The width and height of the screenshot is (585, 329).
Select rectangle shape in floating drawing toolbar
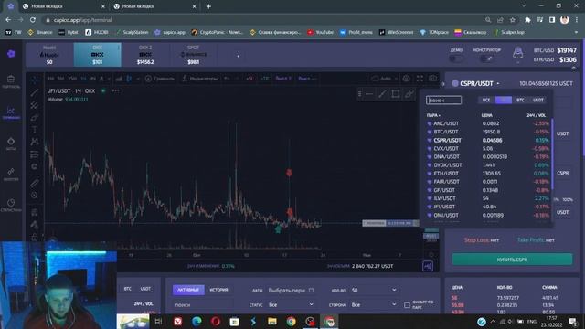click(396, 94)
